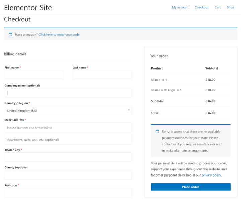Click the Subtotal £36.00 value
This screenshot has width=241, height=200.
(210, 101)
